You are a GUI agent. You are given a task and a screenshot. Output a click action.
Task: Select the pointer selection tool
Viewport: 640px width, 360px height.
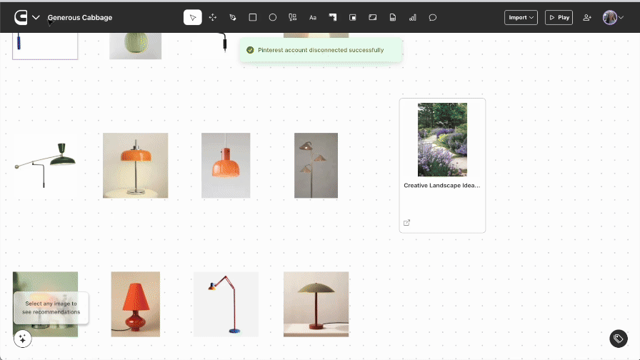coord(192,17)
